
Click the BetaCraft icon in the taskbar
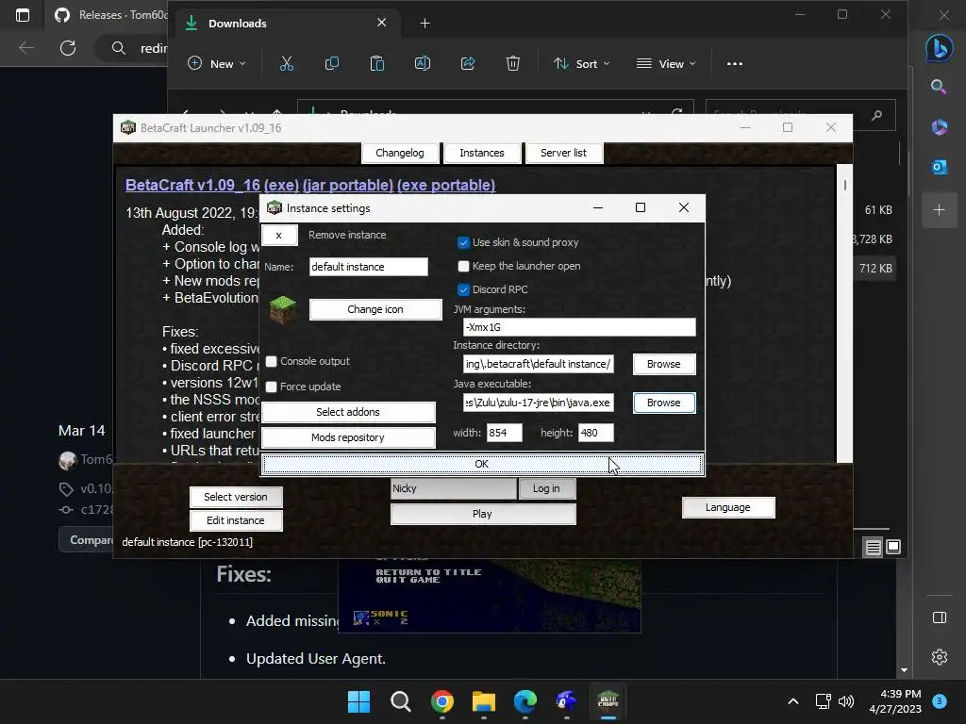click(608, 701)
